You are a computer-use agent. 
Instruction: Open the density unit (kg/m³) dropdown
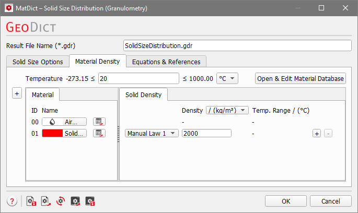[227, 110]
